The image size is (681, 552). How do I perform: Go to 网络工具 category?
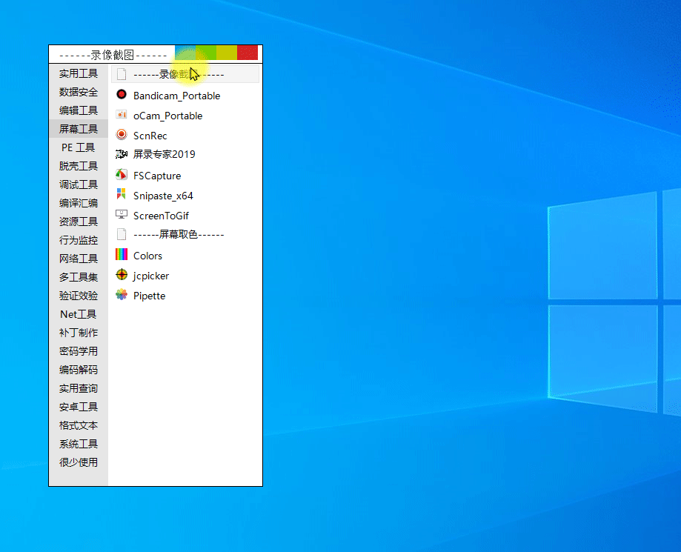click(79, 259)
